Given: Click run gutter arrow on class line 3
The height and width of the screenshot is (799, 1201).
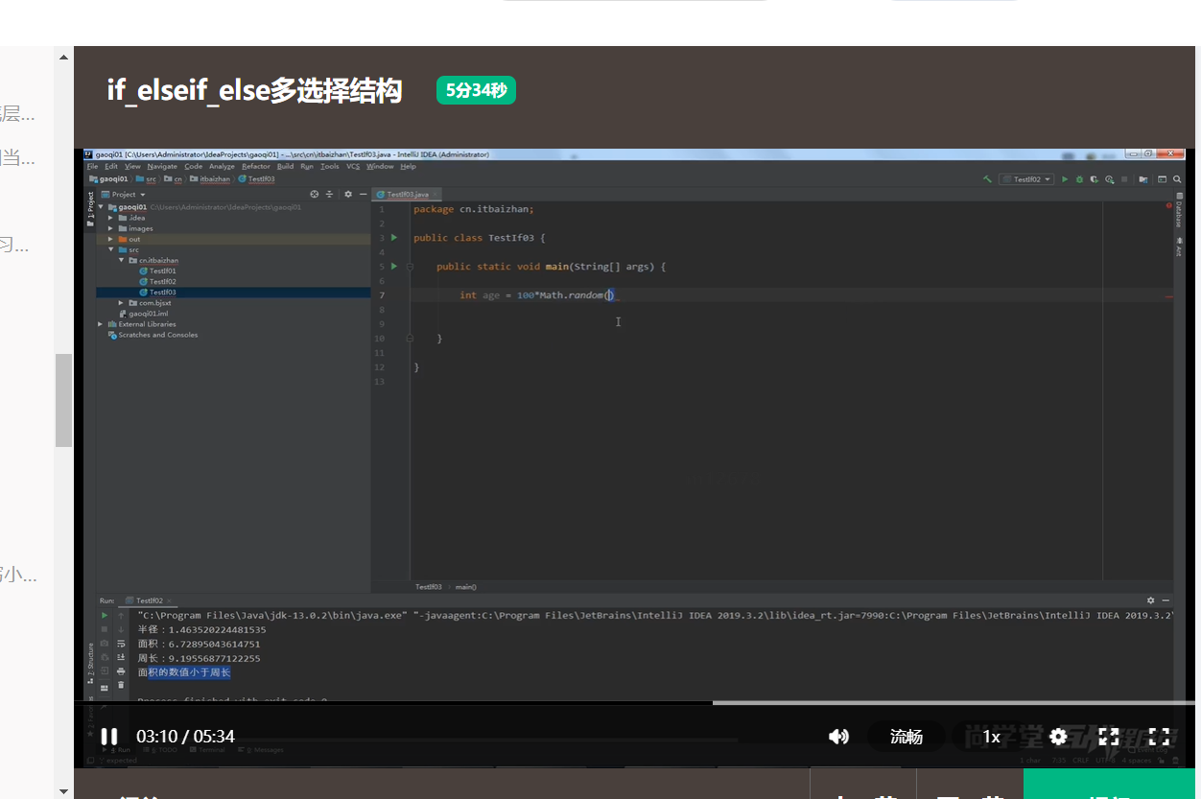Looking at the screenshot, I should point(393,237).
